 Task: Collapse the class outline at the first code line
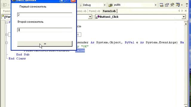click(7, 23)
